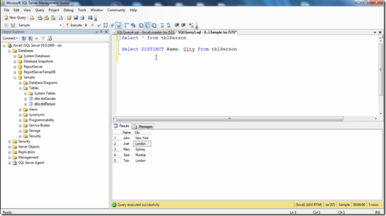The width and height of the screenshot is (386, 216).
Task: Switch to the Messages tab
Action: coord(143,126)
